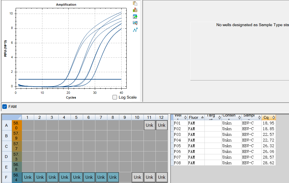Image resolution: width=289 pixels, height=183 pixels.
Task: Select the Unk well at F4
Action: click(65, 177)
